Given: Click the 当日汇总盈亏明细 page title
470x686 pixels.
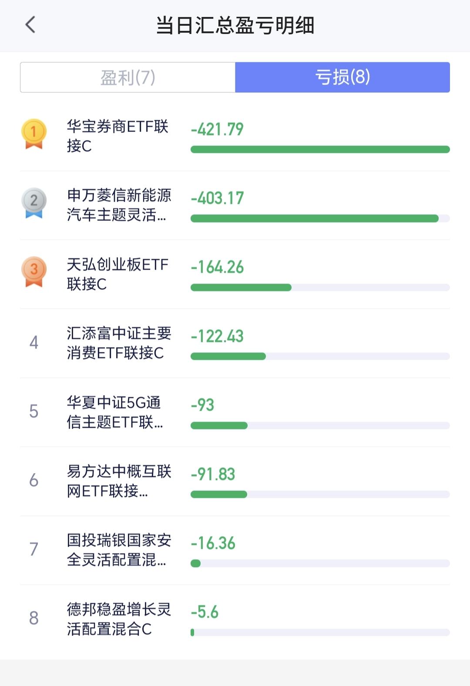Looking at the screenshot, I should click(235, 25).
